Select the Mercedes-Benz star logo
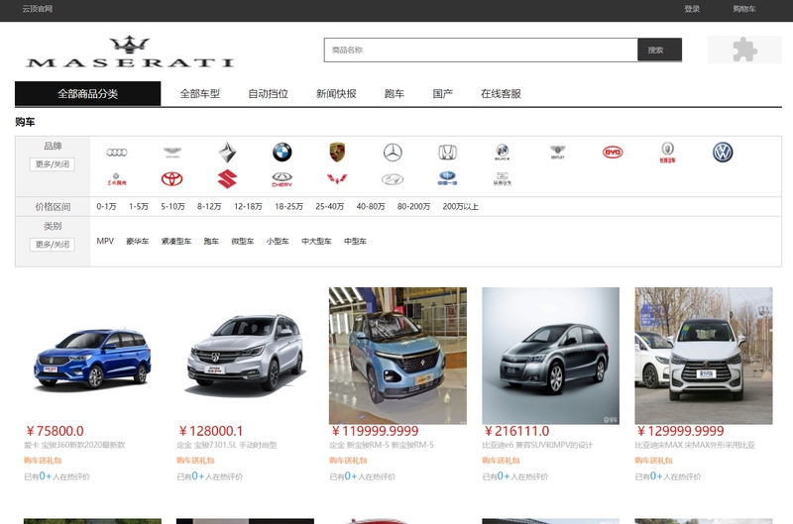This screenshot has width=793, height=524. 393,153
